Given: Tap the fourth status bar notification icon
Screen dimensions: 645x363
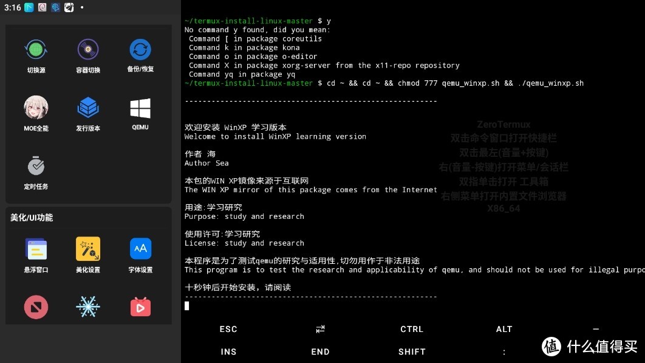Looking at the screenshot, I should tap(69, 7).
